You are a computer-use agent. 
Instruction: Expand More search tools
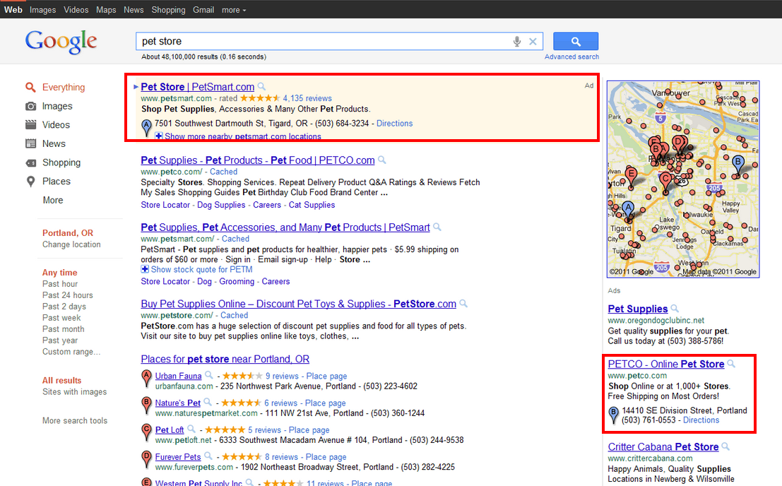75,421
